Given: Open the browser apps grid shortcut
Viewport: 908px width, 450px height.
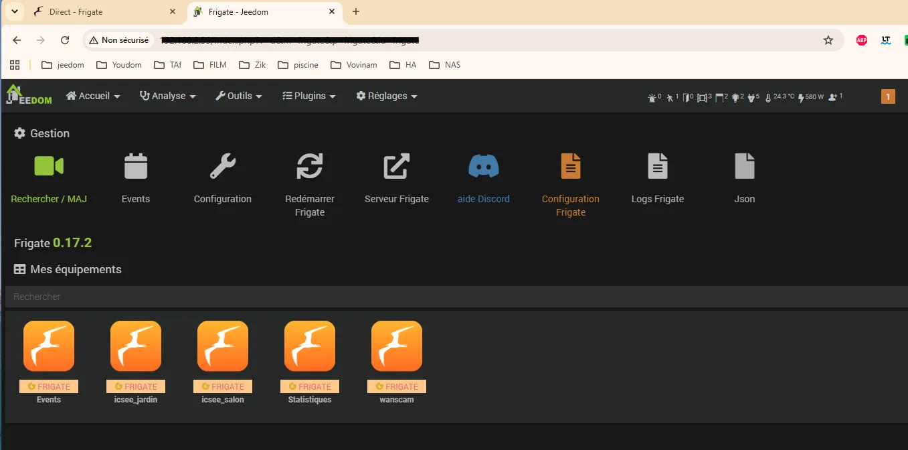Looking at the screenshot, I should click(x=14, y=65).
